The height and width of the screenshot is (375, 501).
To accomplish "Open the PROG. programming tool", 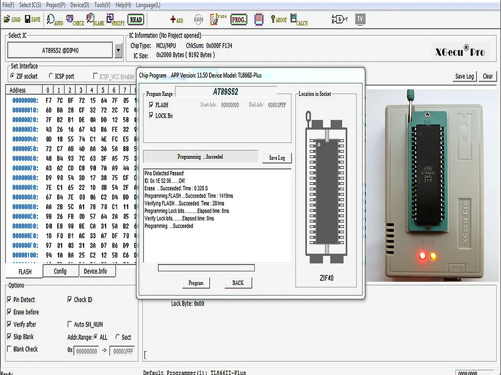I will click(239, 20).
